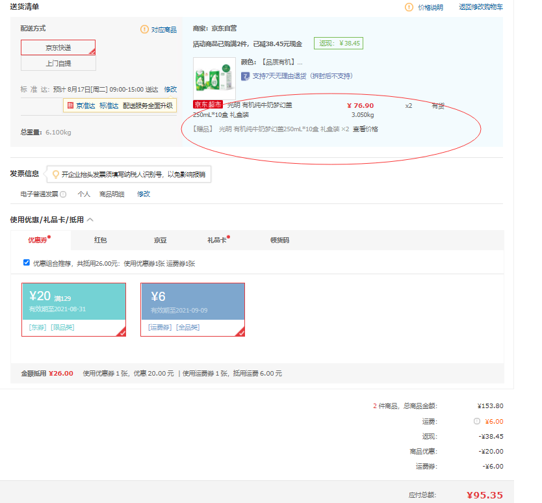The image size is (542, 503).
Task: Toggle the ¥6 运费券 coupon card
Action: (x=192, y=309)
